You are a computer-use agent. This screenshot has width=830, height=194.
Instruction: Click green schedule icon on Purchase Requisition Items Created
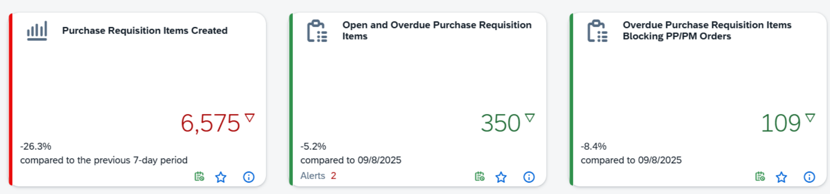coord(199,176)
